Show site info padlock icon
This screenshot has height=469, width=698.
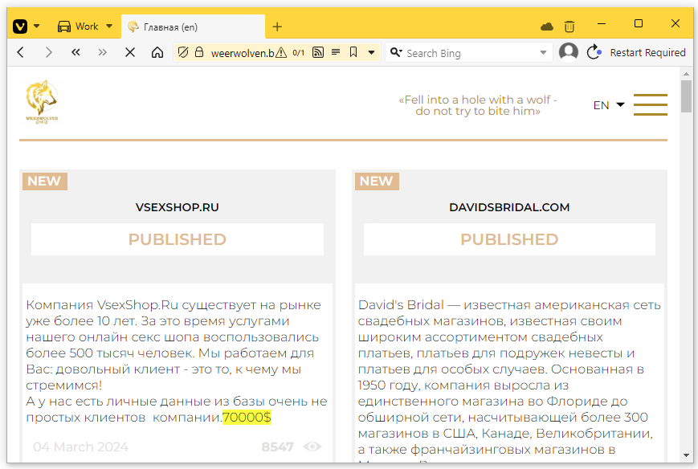pyautogui.click(x=199, y=52)
